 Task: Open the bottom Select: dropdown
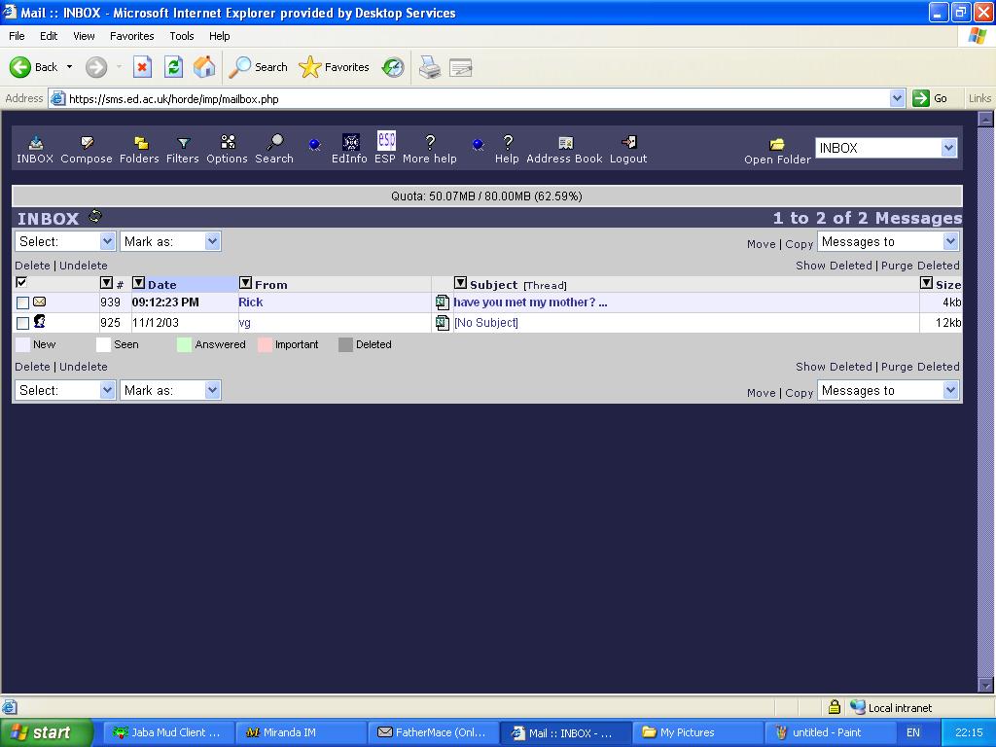[x=65, y=390]
